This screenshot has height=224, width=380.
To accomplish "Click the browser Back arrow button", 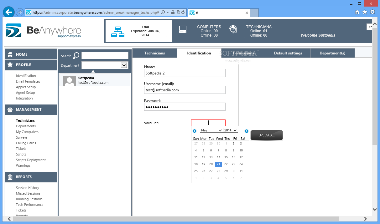I will (8, 12).
